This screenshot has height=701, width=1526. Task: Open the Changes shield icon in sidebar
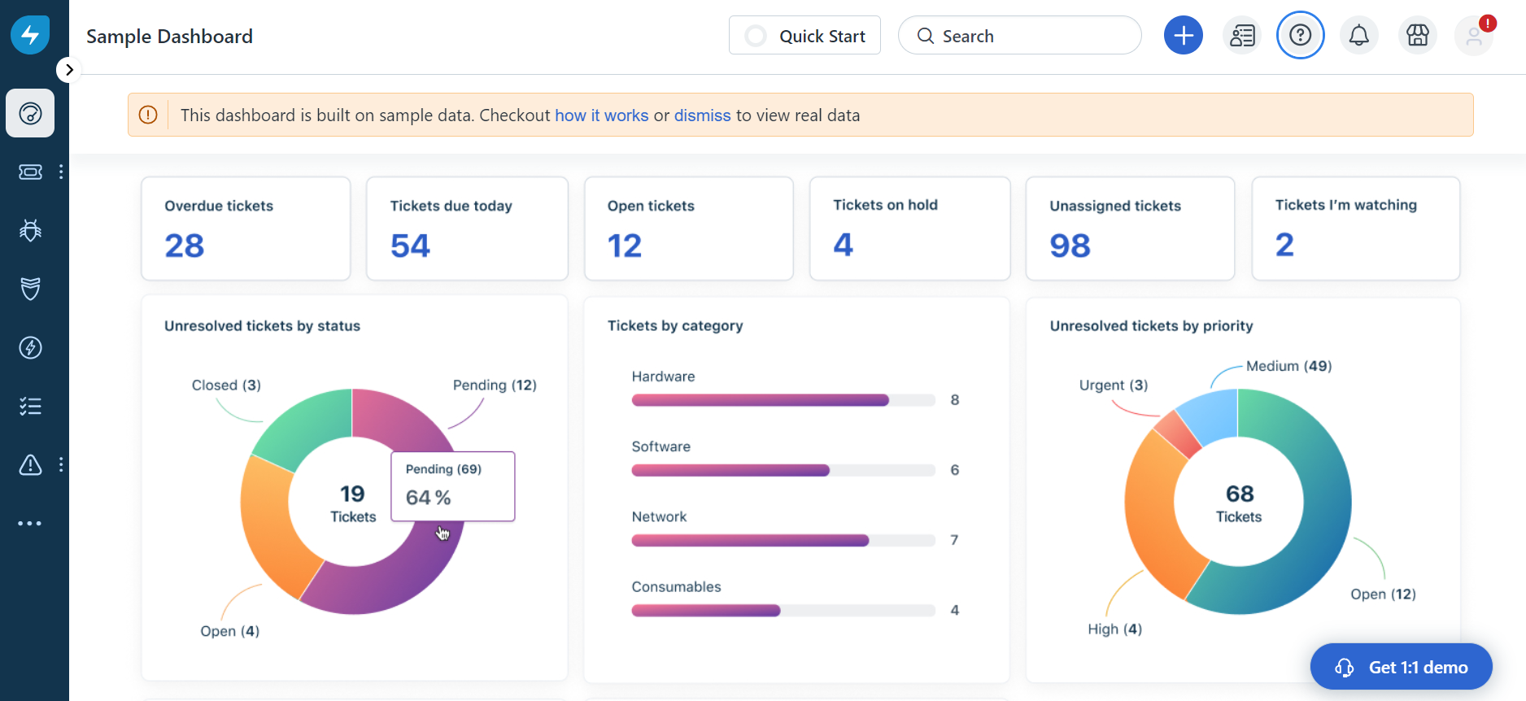(x=30, y=289)
